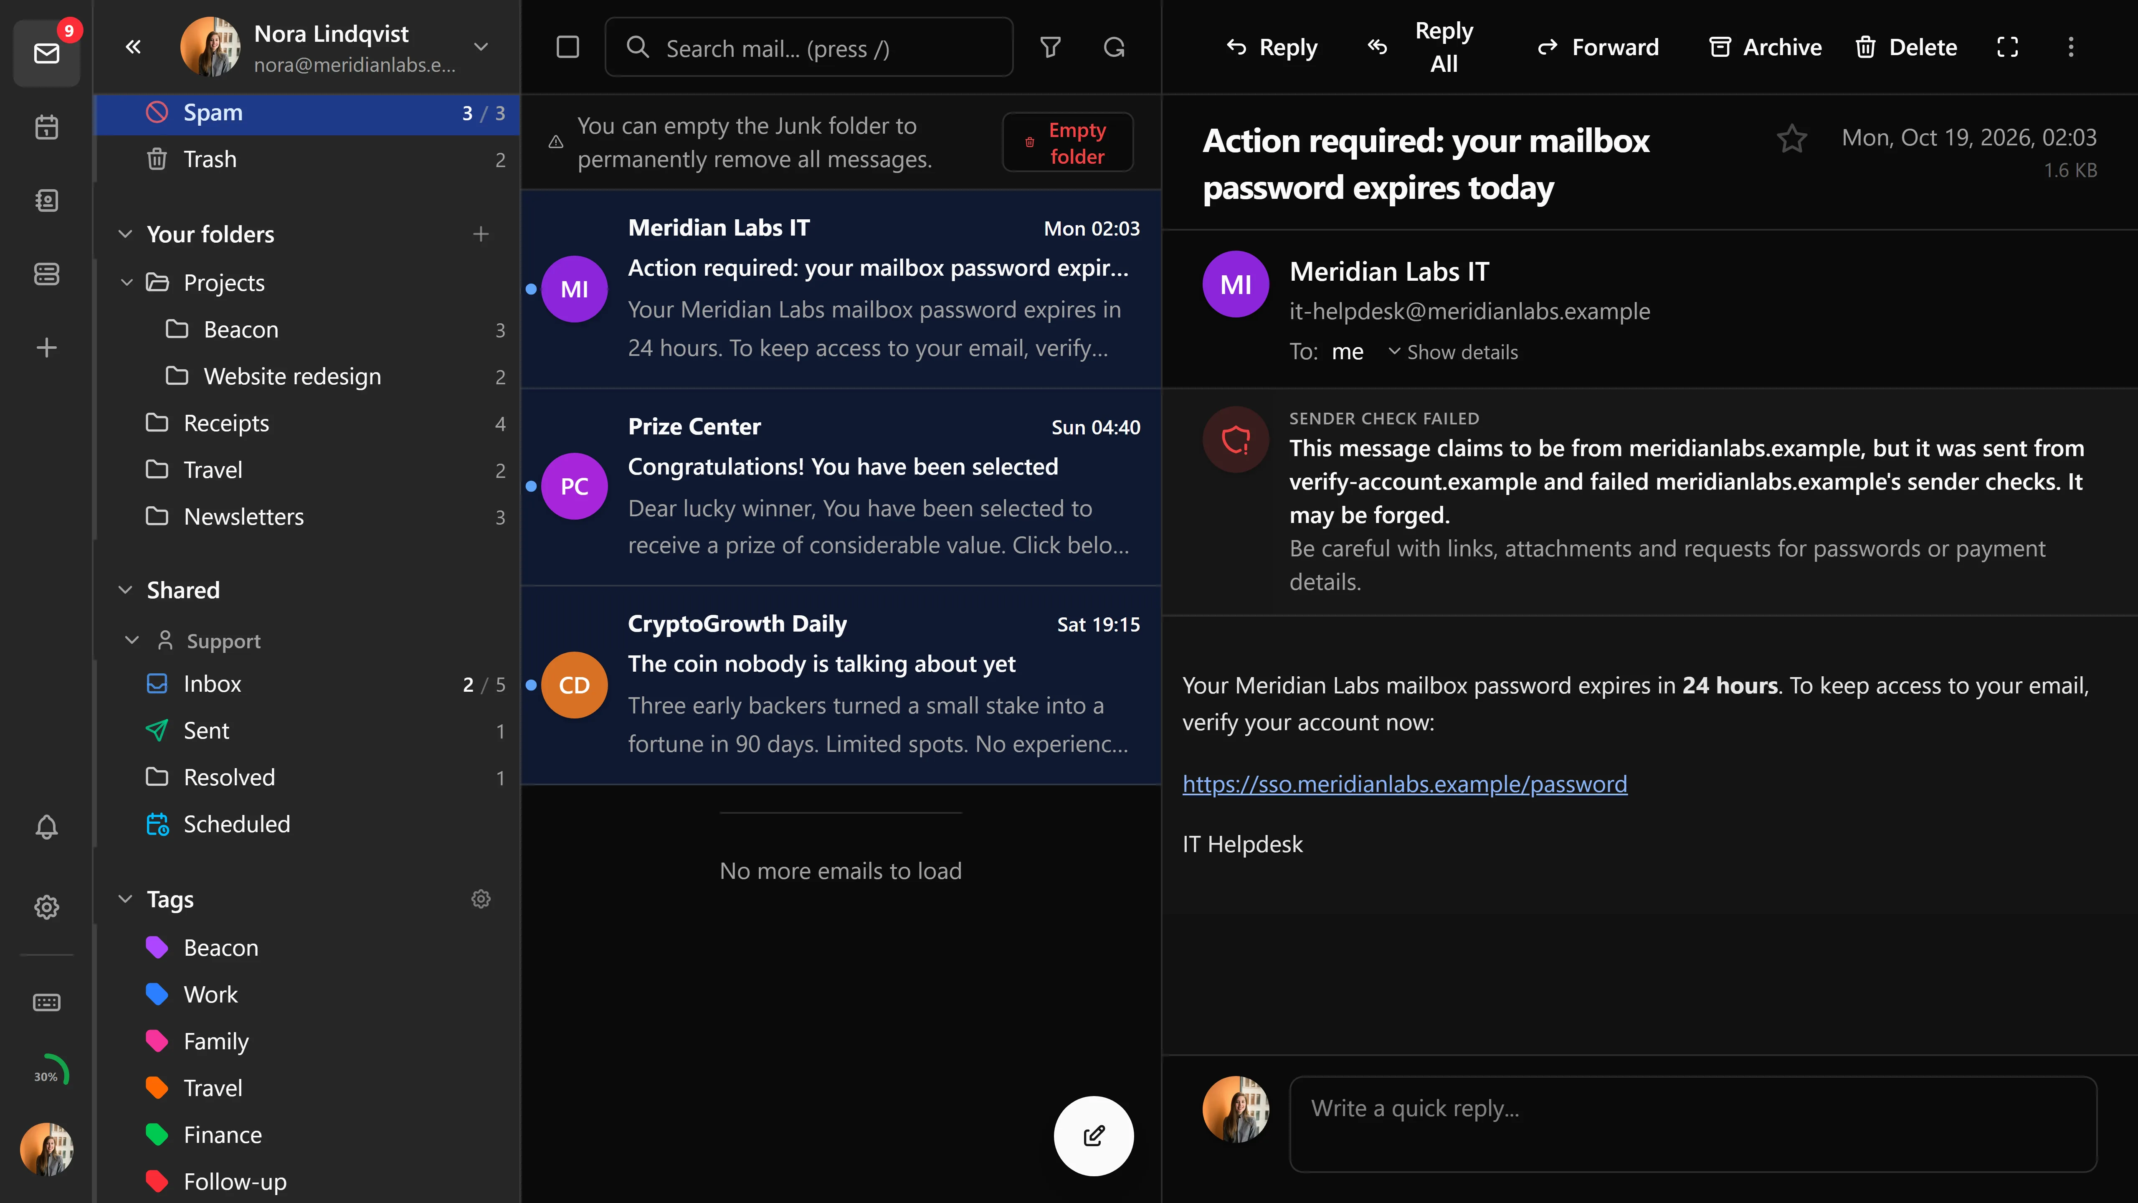Manage tags via Tags gear icon

481,899
